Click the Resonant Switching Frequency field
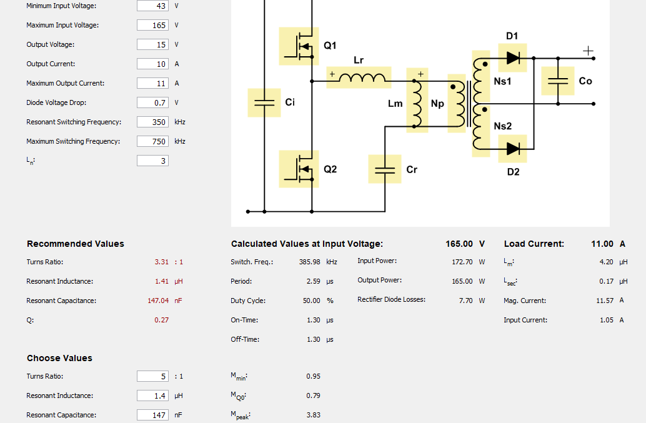Screen dimensions: 646x423 point(153,122)
